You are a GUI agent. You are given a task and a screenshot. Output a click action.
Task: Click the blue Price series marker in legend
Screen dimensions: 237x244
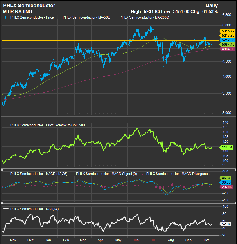6,17
